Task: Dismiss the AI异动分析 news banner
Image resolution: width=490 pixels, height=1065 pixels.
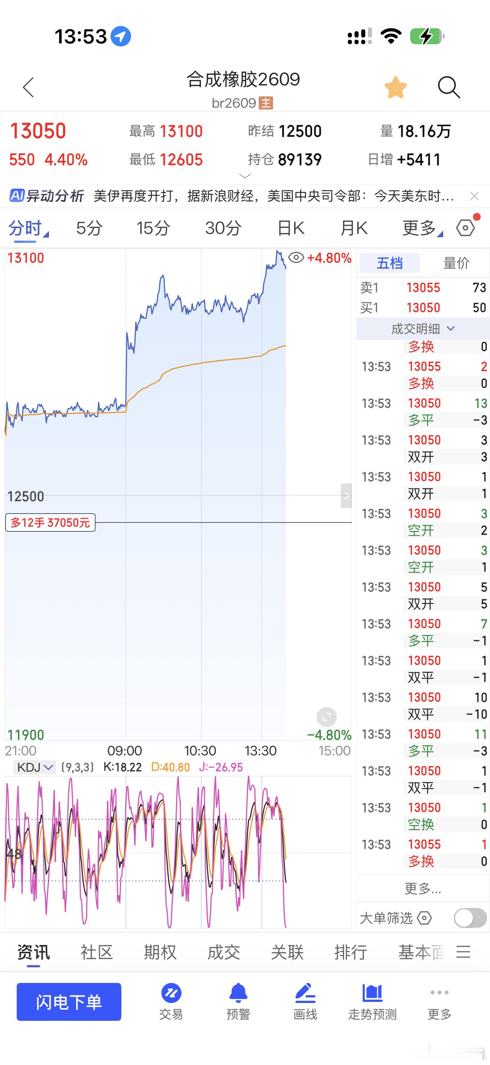Action: click(x=474, y=196)
